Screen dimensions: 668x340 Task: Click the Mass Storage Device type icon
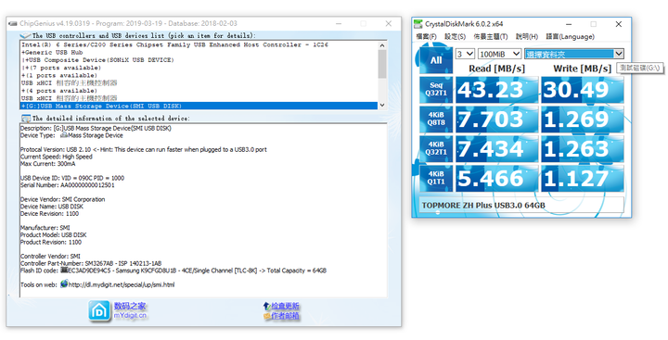[x=64, y=135]
